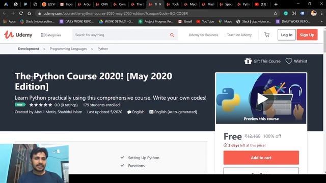This screenshot has width=326, height=183.
Task: Click browser back arrow
Action: 5,13
